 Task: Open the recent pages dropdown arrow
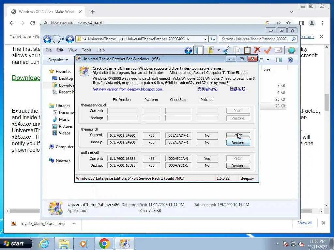pyautogui.click(x=63, y=39)
